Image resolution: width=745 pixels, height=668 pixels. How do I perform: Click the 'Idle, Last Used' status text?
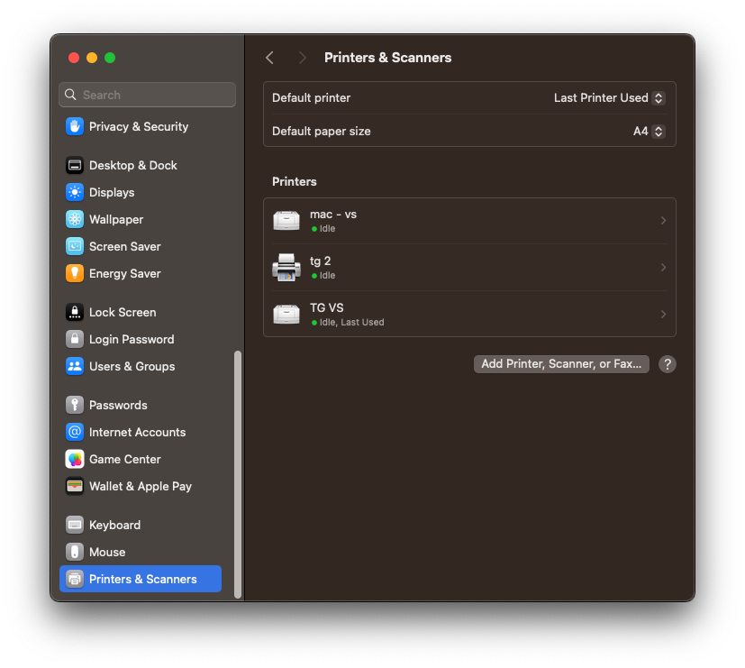pyautogui.click(x=351, y=323)
